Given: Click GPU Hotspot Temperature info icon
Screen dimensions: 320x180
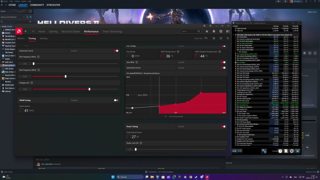Looking at the screenshot, I should (x=220, y=52).
